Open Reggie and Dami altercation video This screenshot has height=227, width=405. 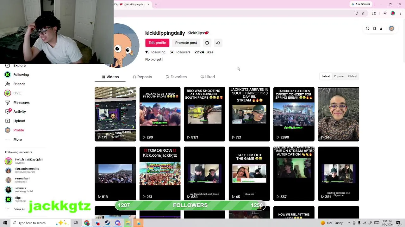point(294,173)
